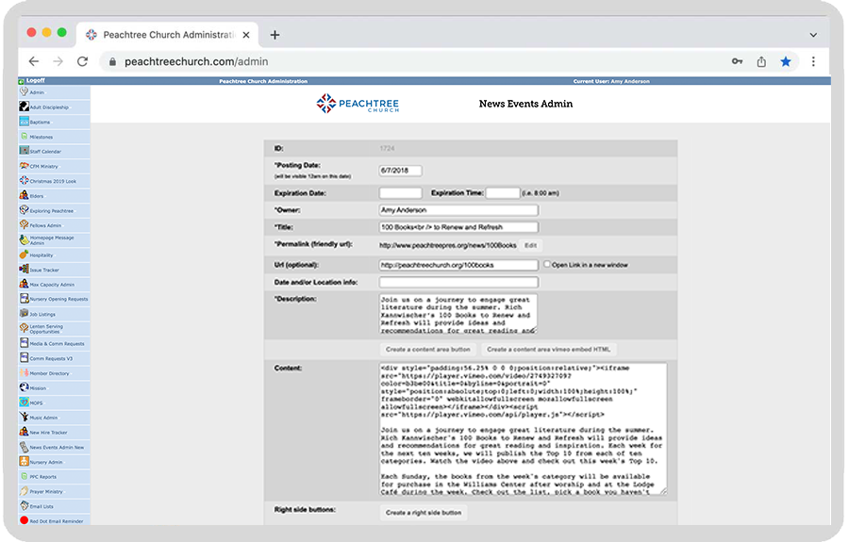Focus the Owner field showing Amy Anderson
Viewport: 849px width, 542px height.
[458, 210]
